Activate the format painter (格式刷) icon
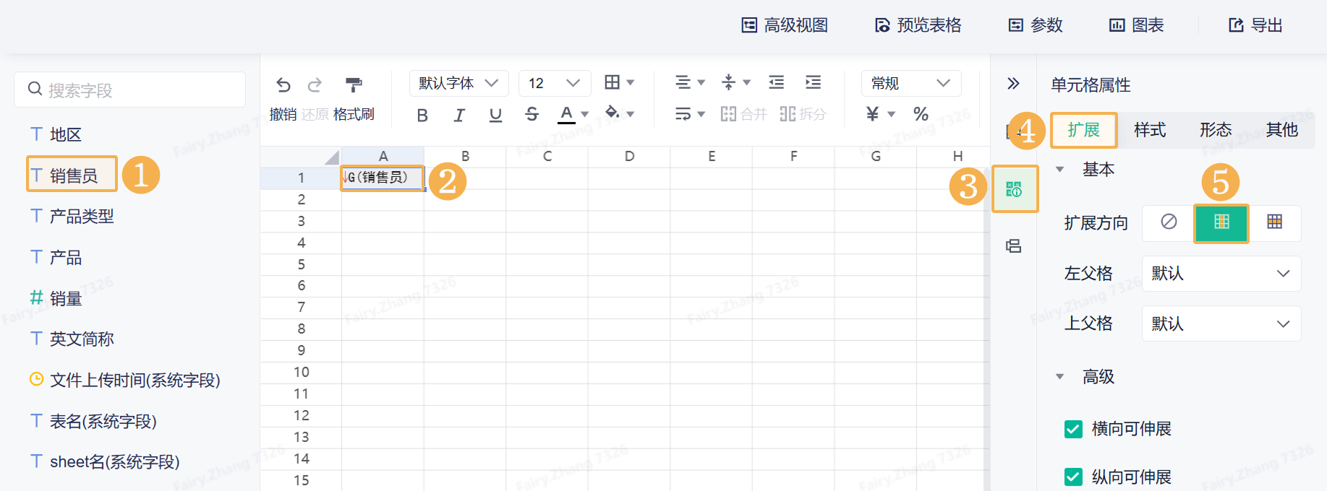The image size is (1327, 491). [x=354, y=85]
